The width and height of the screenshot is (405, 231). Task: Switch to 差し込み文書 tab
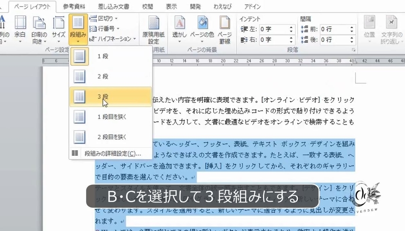tap(114, 6)
